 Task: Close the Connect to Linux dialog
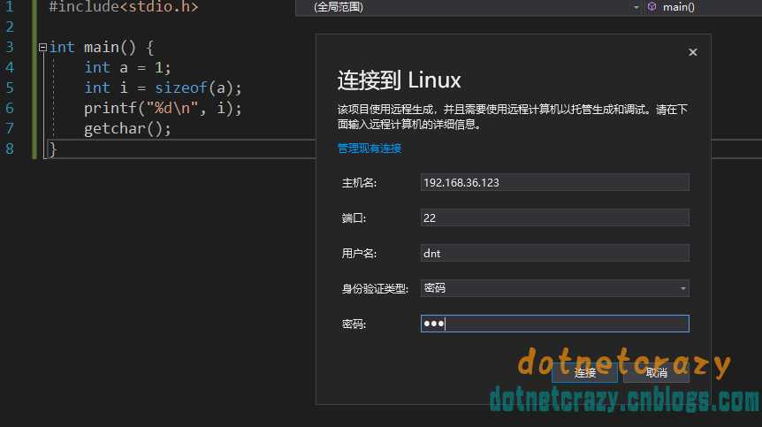tap(692, 52)
